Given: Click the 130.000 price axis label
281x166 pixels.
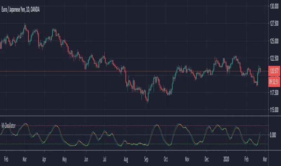Looking at the screenshot, I should 274,6.
